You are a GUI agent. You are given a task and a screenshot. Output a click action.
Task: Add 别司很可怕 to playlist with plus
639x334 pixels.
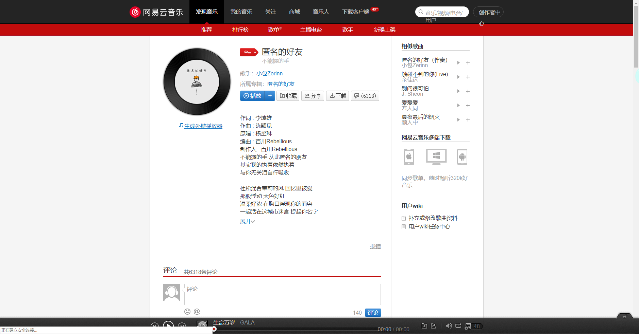click(x=468, y=91)
